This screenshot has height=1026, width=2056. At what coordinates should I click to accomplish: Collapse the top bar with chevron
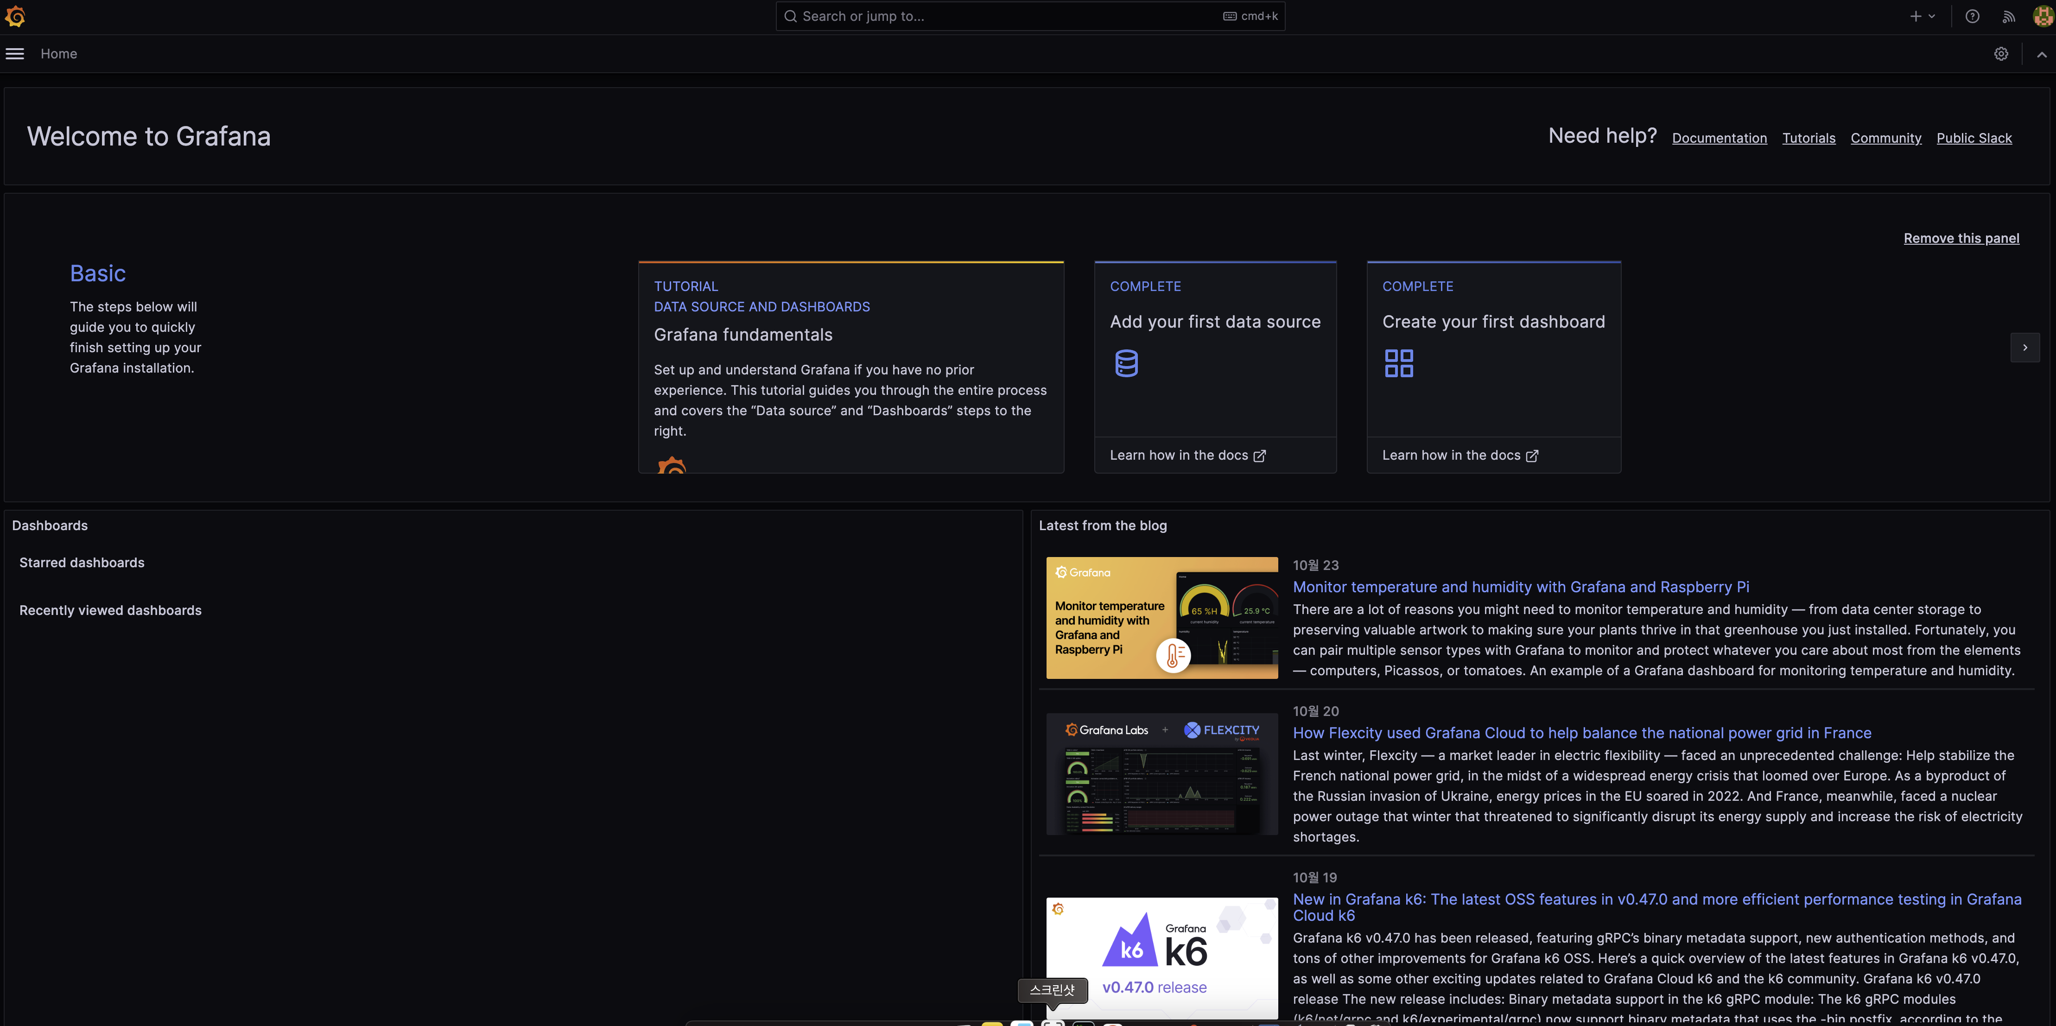click(x=2041, y=54)
